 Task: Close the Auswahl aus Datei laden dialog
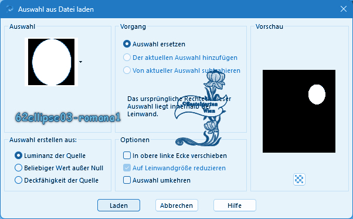(x=343, y=9)
